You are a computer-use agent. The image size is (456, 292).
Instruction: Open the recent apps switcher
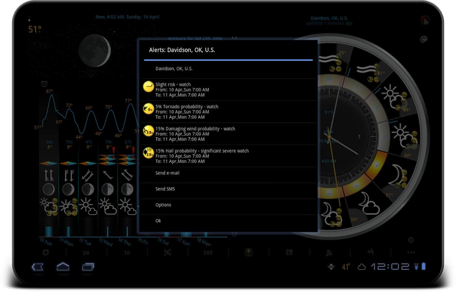(88, 267)
